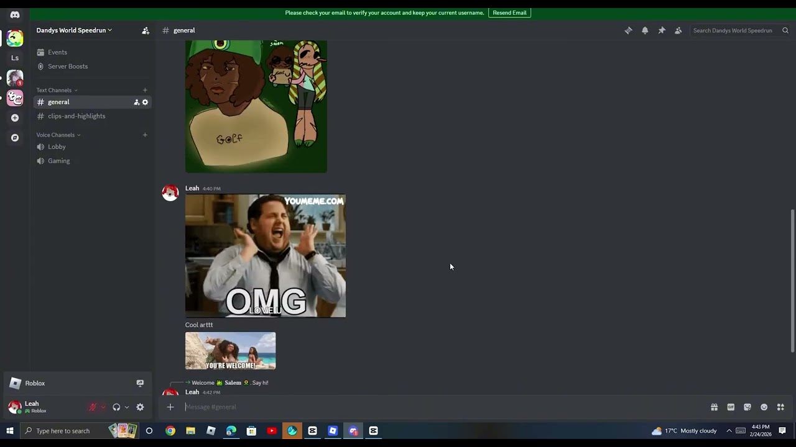Open Microsoft Store in taskbar
796x447 pixels.
[x=251, y=431]
